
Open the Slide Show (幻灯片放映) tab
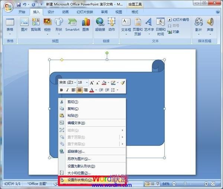85,12
